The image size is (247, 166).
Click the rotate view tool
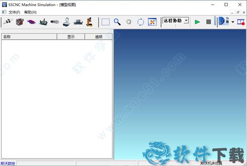140,22
